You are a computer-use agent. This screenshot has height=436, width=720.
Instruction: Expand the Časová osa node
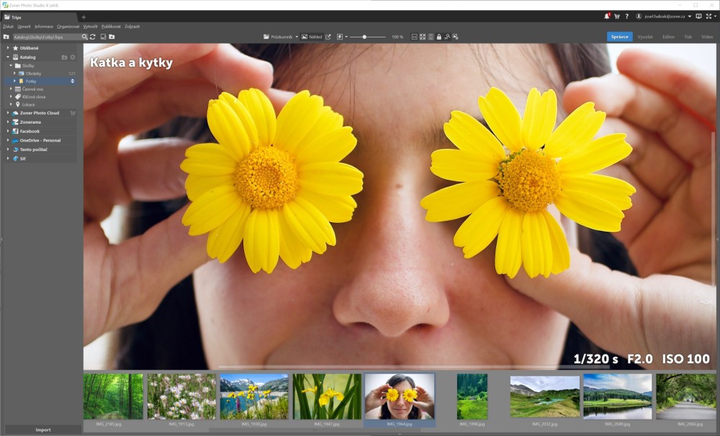[11, 89]
